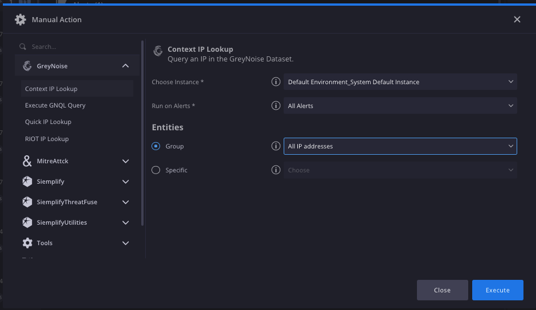Click the Close button

(443, 290)
